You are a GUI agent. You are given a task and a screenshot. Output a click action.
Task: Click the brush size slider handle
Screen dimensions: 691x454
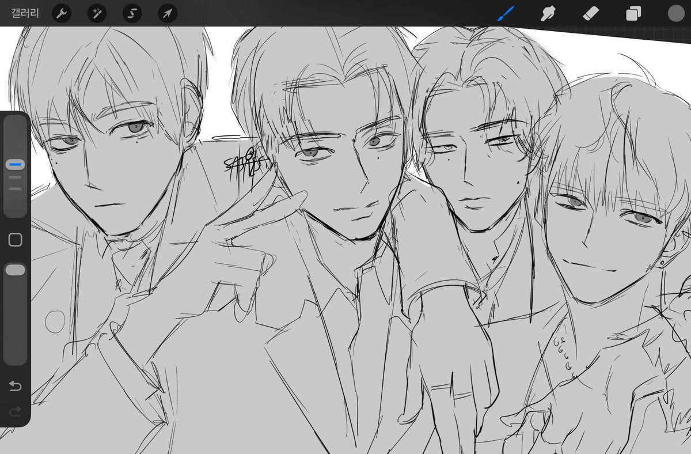pyautogui.click(x=16, y=165)
